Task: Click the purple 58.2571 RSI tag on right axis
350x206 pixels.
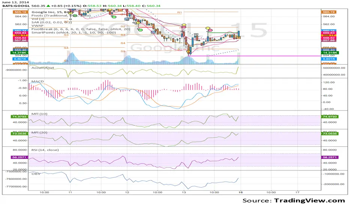Action: tap(330, 157)
